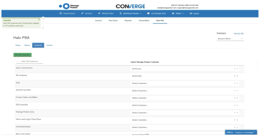Open Select Customer dropdown for asid
The image size is (260, 139).
coord(237,83)
